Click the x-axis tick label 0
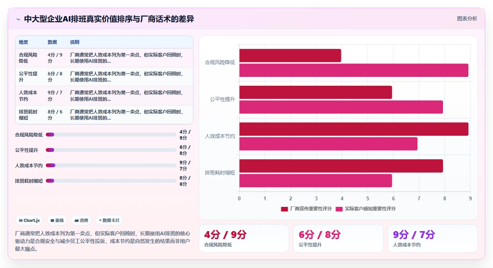Image resolution: width=493 pixels, height=268 pixels. pos(239,198)
